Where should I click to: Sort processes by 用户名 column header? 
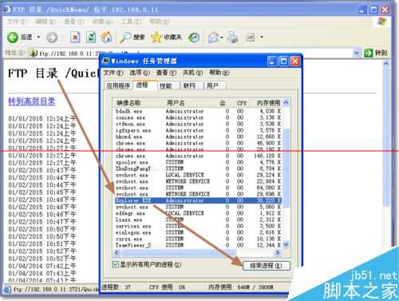click(176, 103)
